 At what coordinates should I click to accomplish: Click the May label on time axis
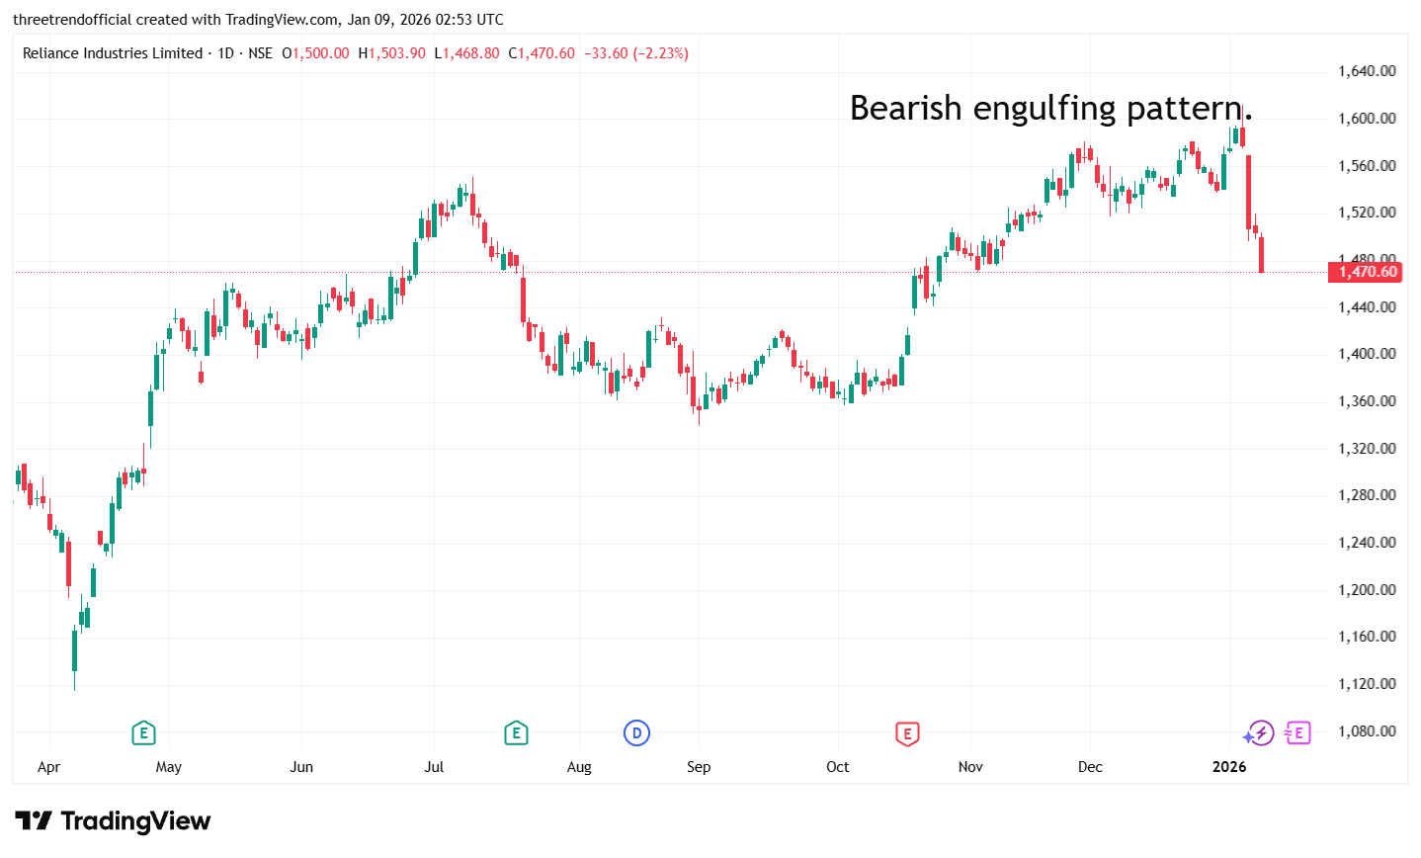pos(169,767)
